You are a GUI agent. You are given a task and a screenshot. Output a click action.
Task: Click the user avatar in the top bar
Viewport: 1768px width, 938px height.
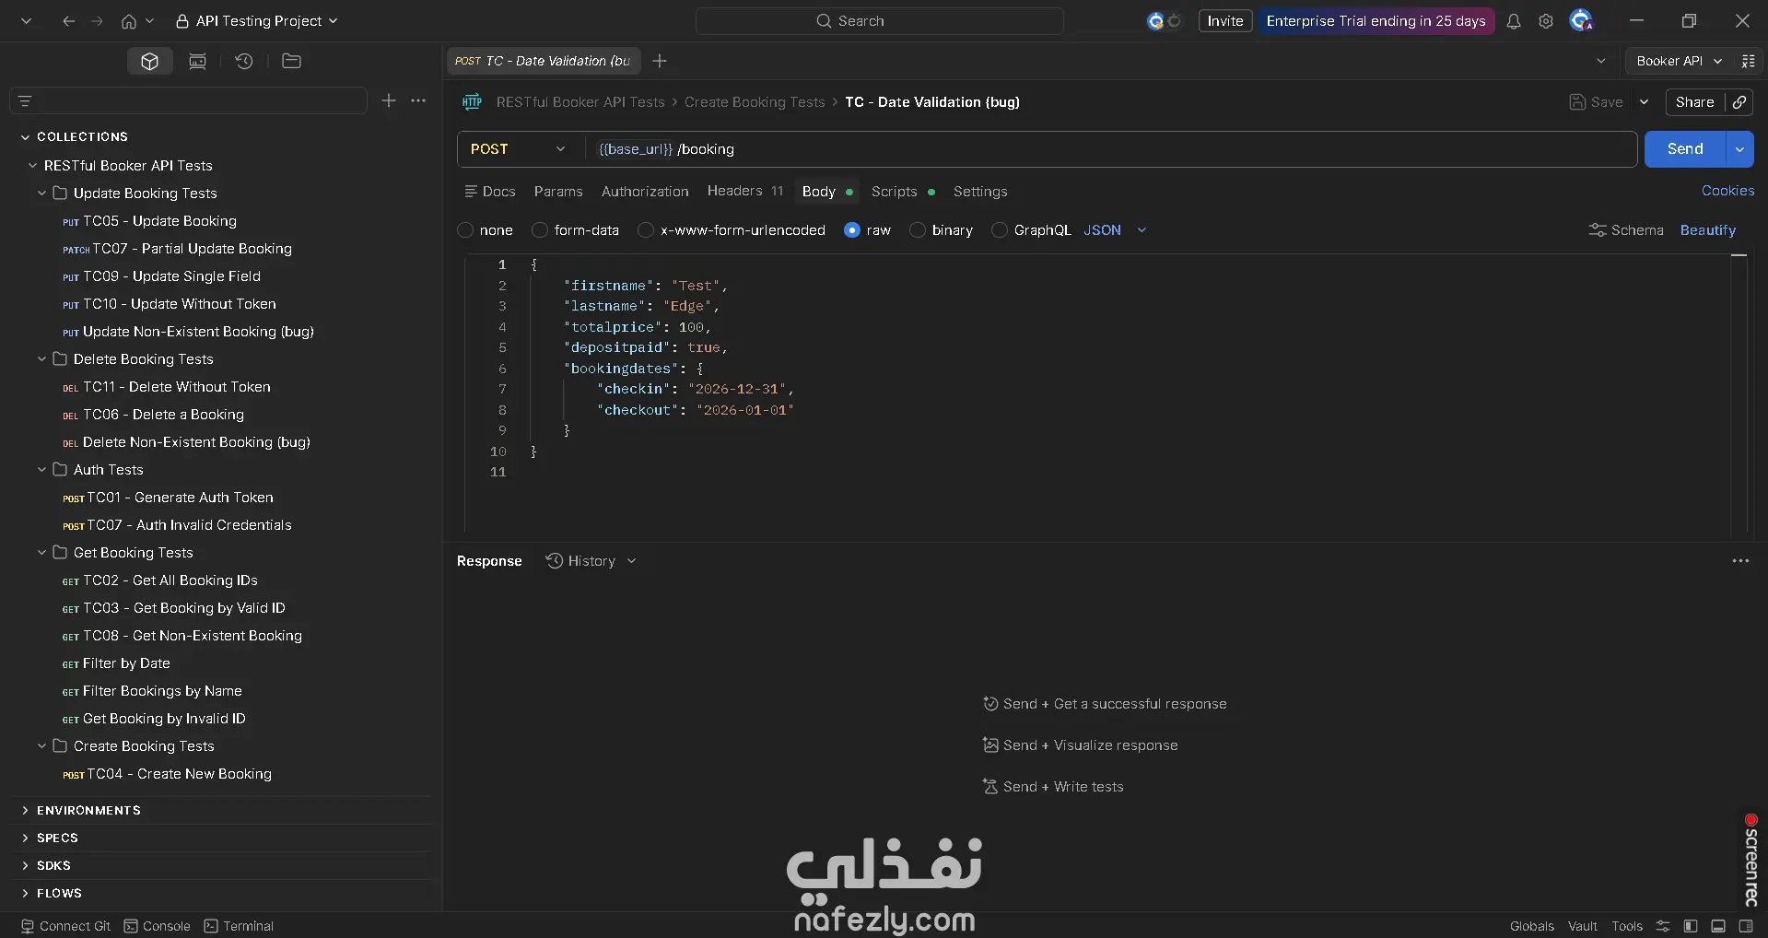(1581, 20)
